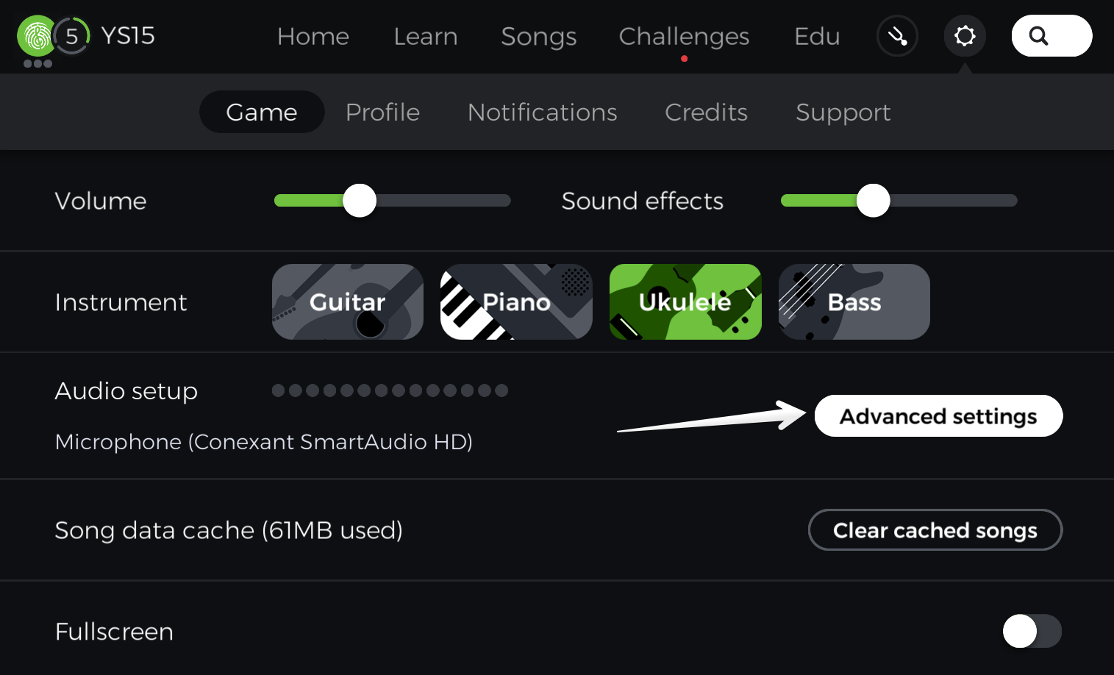Click the Volume slider handle
Screen dimensions: 1114x675
[x=360, y=201]
